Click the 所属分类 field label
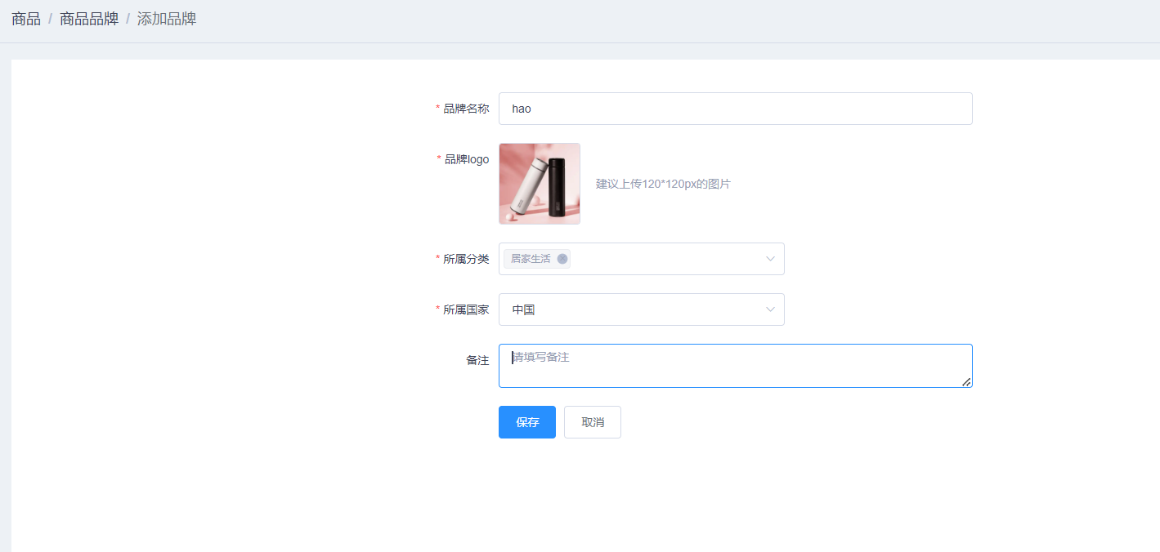Screen dimensions: 1160x552 [466, 259]
